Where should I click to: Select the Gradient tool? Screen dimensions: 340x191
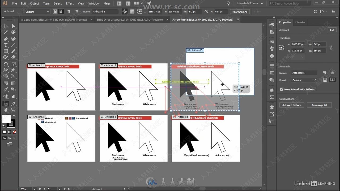pos(13,83)
